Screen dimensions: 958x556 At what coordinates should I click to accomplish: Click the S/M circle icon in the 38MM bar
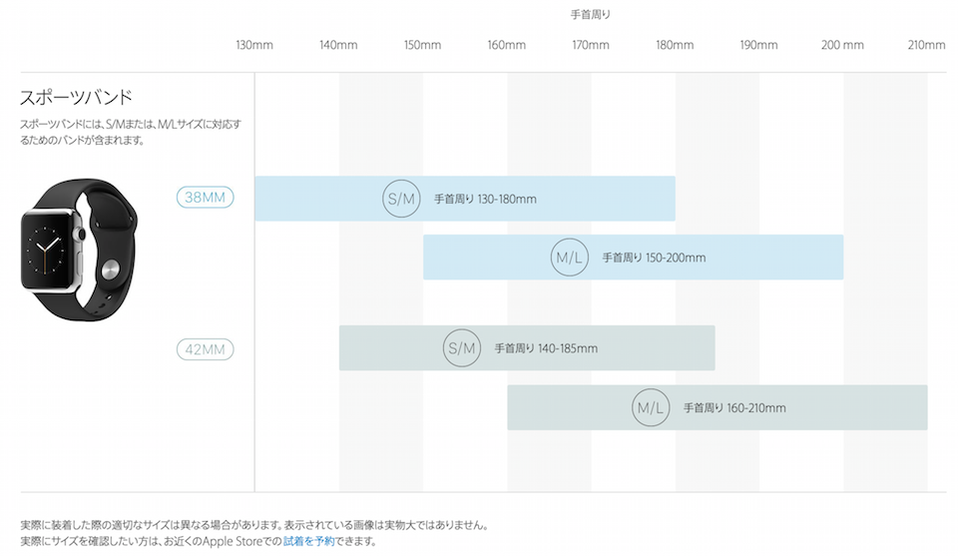coord(400,199)
